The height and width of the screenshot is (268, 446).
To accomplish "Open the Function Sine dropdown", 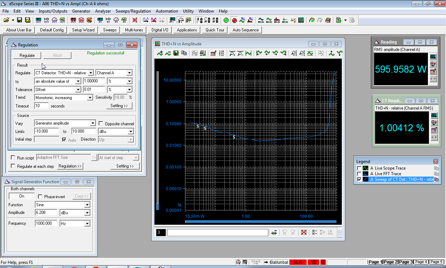I will [x=87, y=205].
